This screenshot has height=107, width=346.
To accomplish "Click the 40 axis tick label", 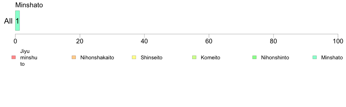I will pyautogui.click(x=144, y=41).
